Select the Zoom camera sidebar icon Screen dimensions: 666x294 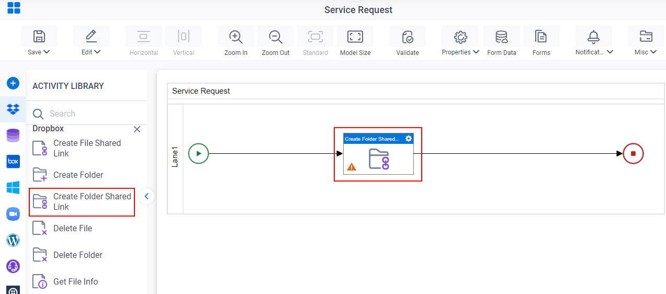pyautogui.click(x=13, y=214)
